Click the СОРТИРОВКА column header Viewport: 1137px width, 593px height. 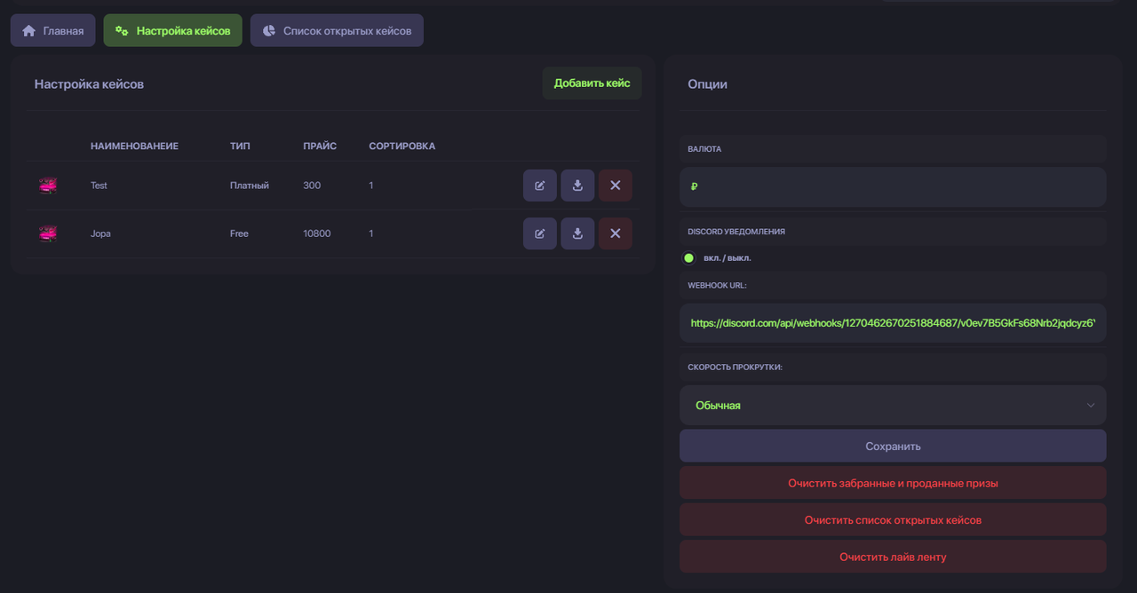402,146
